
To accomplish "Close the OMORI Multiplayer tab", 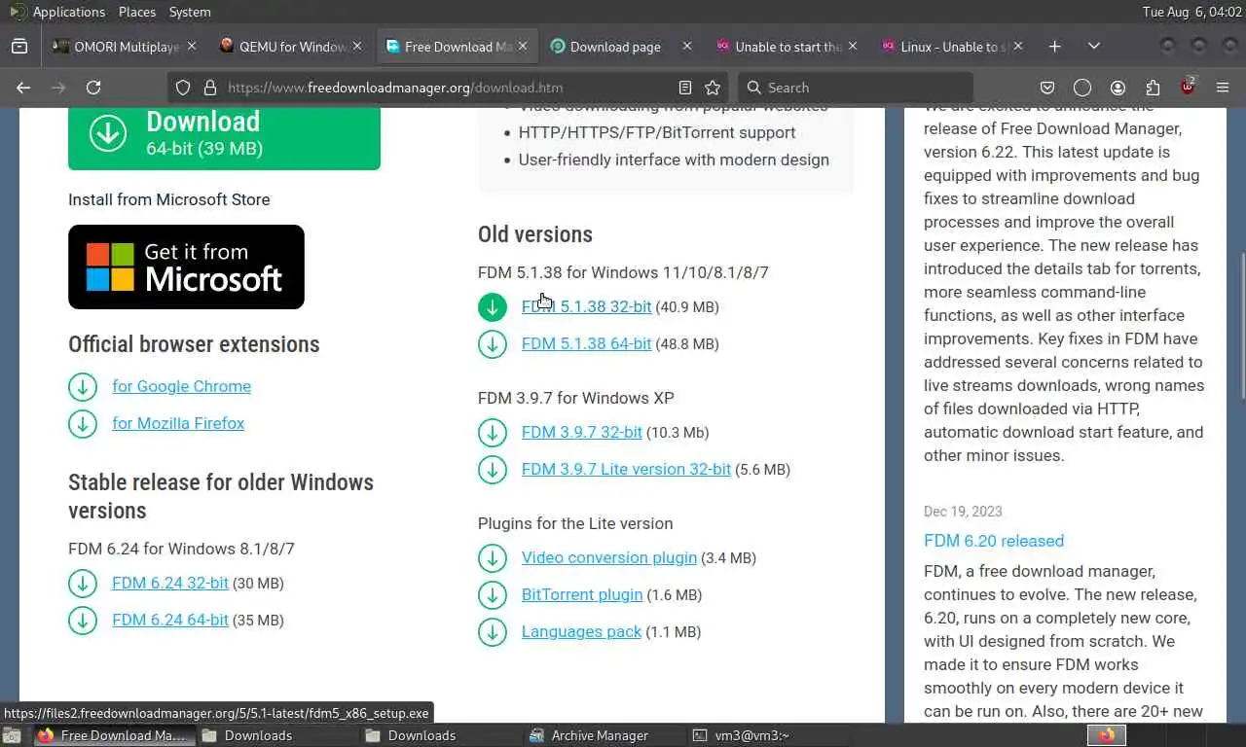I will coord(192,46).
